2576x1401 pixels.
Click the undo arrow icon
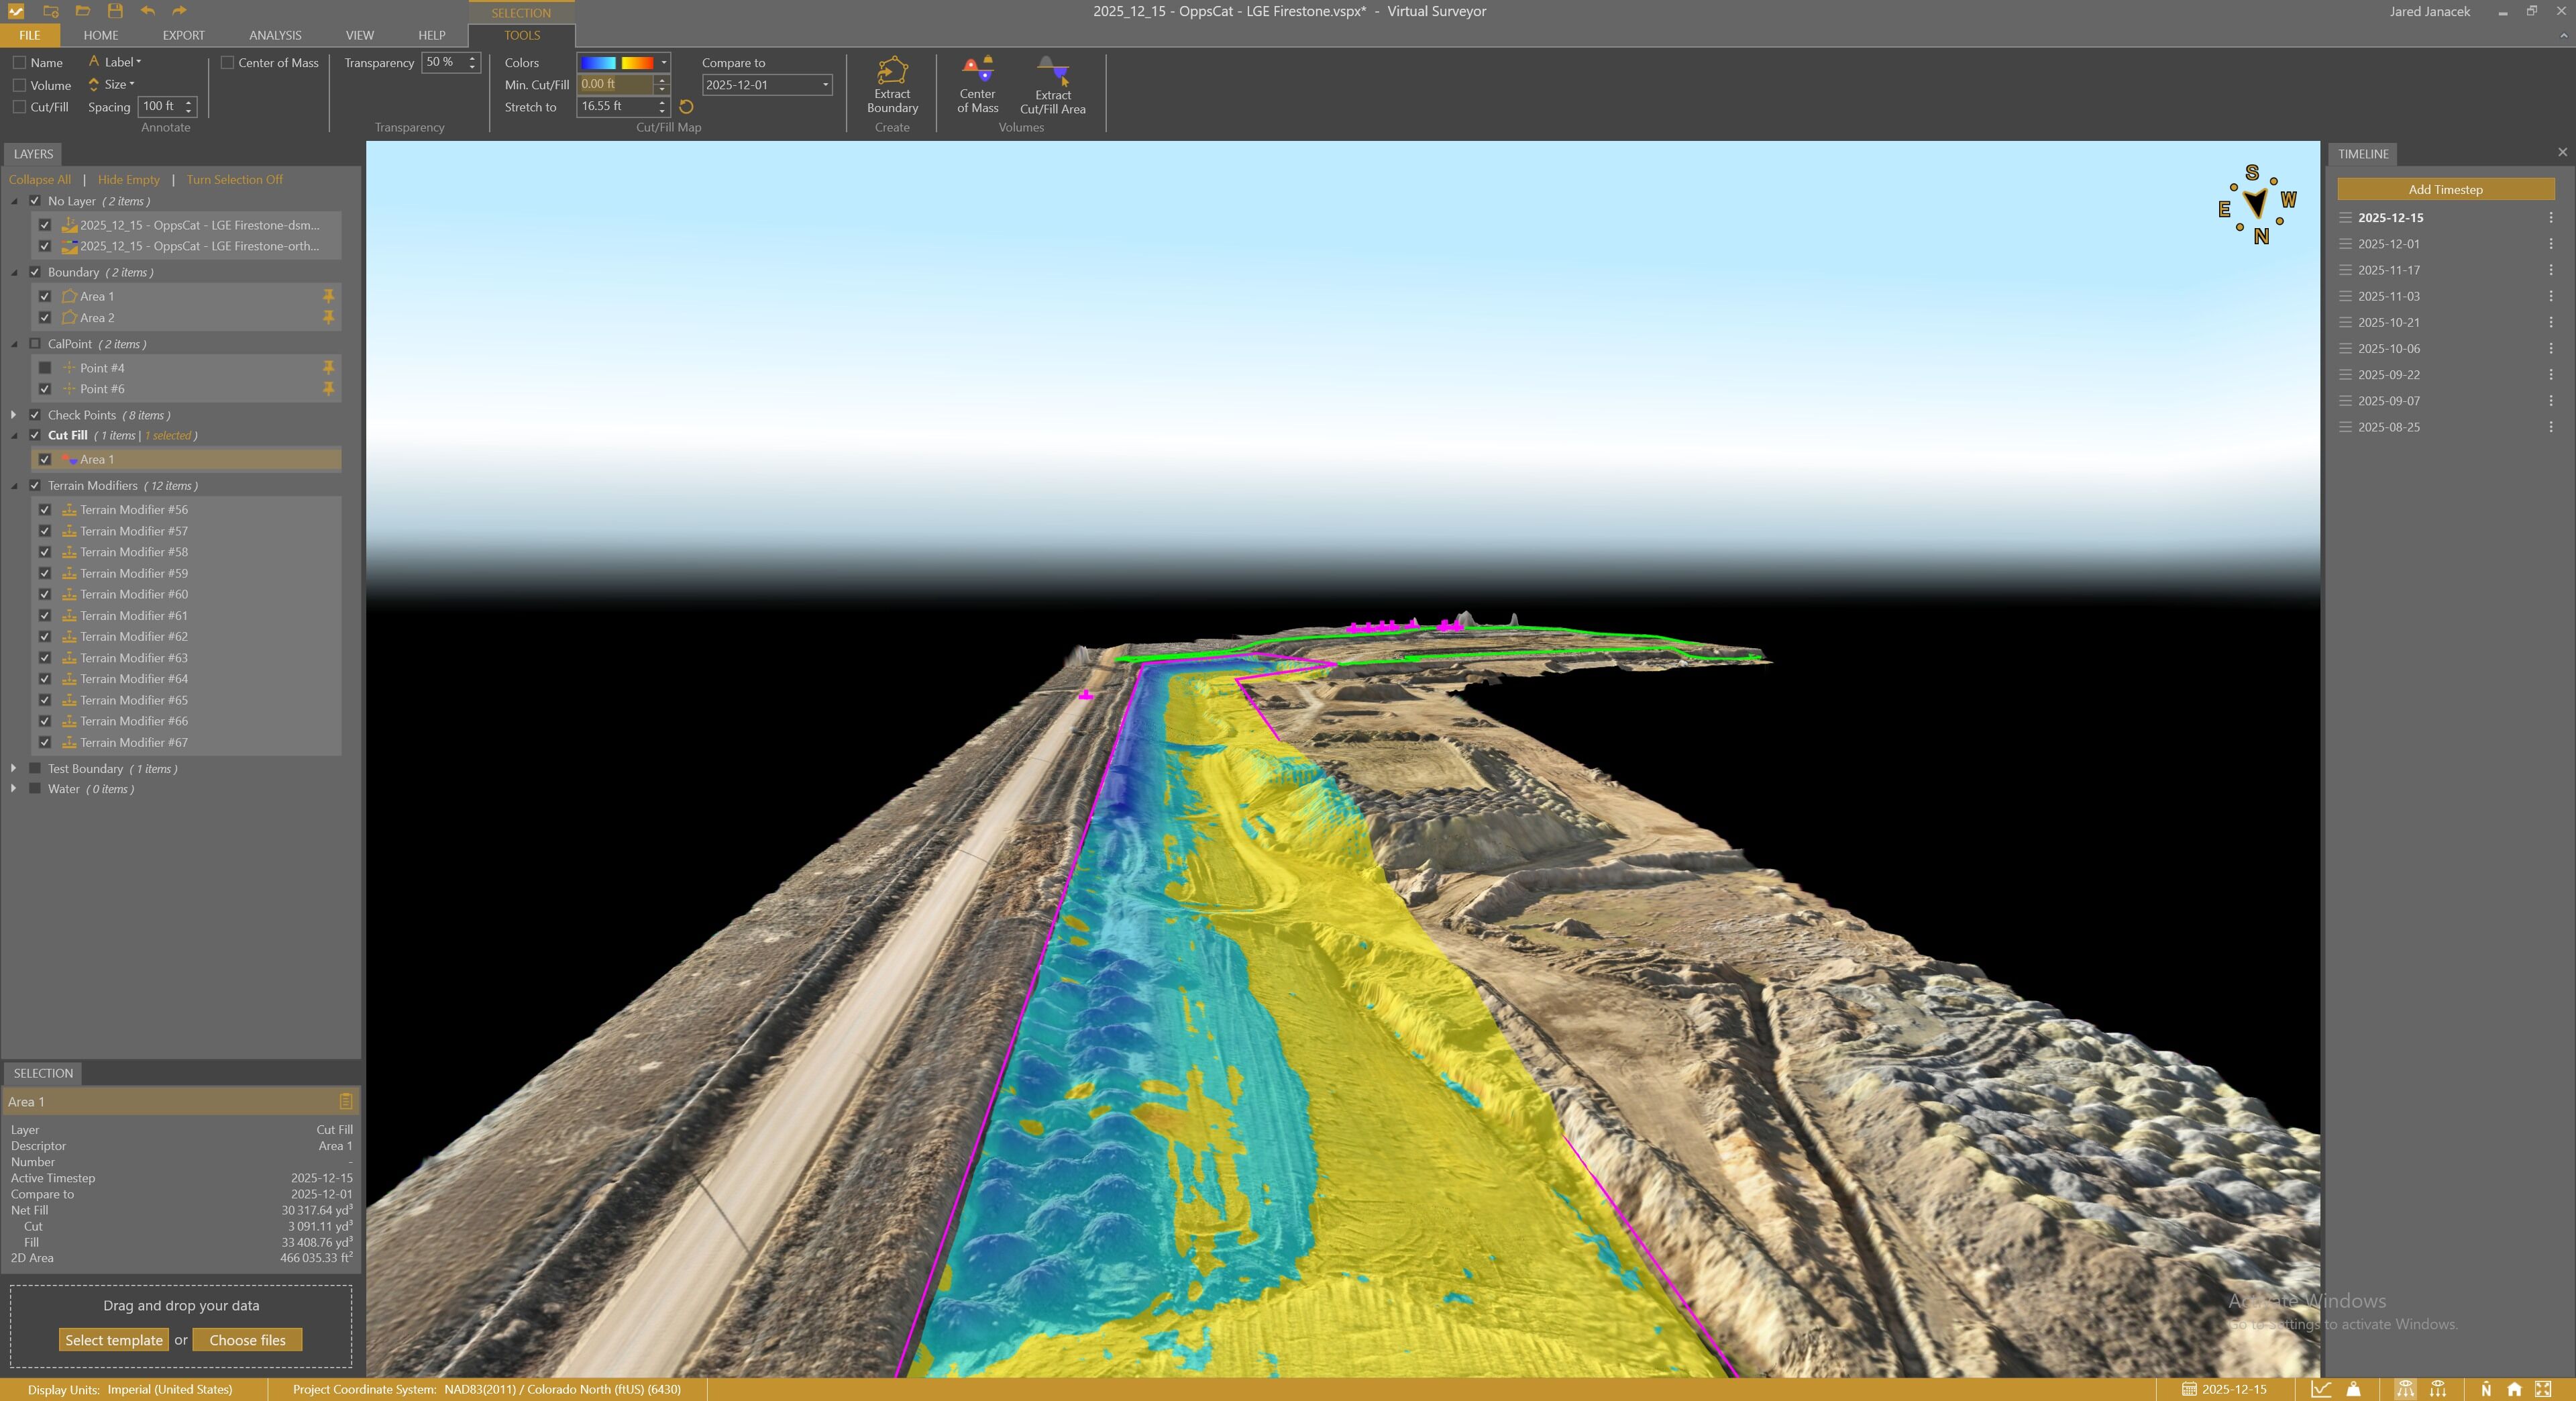tap(148, 11)
